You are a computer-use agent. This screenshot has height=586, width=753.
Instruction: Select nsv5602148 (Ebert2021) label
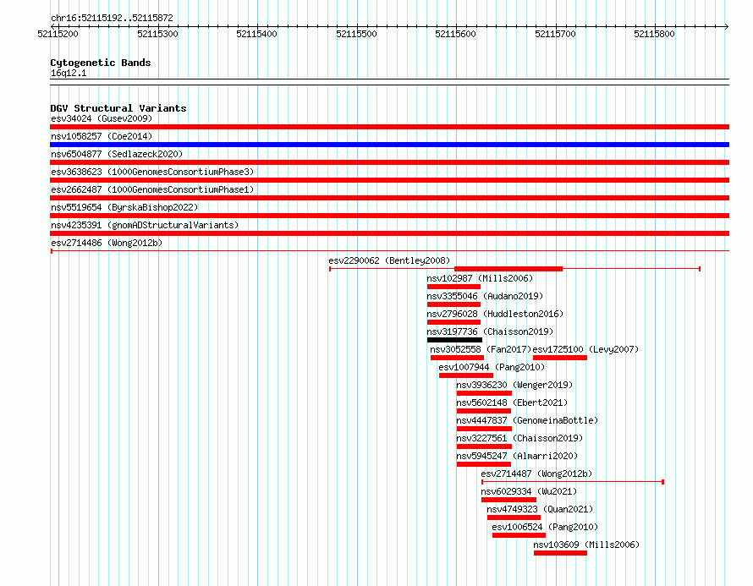tap(512, 403)
